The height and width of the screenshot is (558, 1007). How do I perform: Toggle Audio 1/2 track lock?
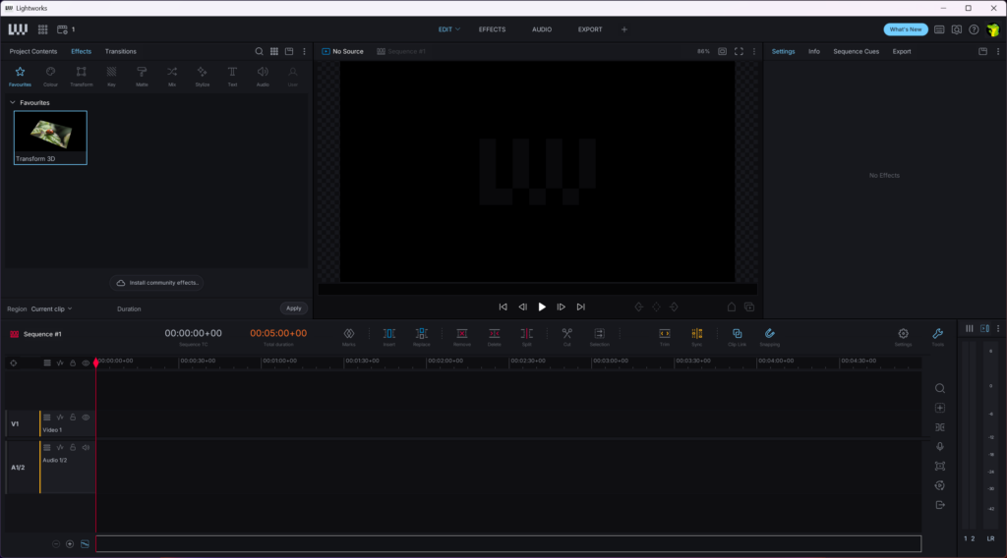(73, 448)
